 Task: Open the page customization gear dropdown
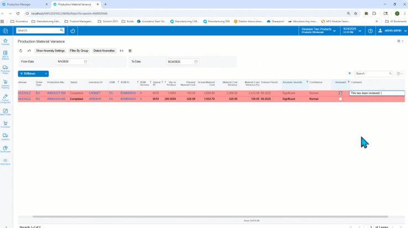coord(400,41)
